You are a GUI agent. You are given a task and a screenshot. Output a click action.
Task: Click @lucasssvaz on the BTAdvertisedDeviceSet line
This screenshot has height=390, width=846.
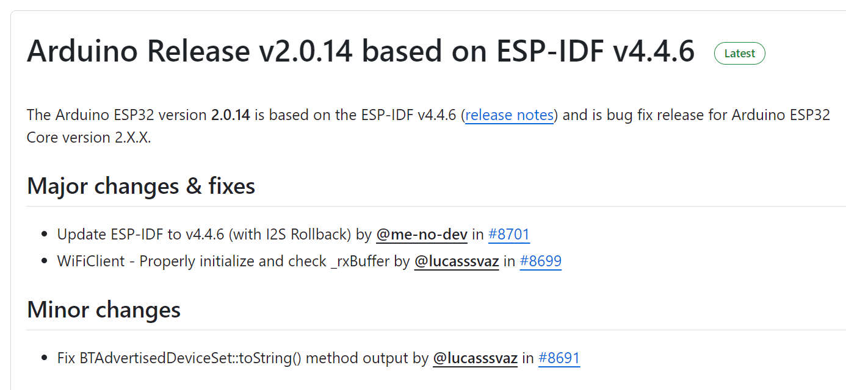click(x=475, y=358)
